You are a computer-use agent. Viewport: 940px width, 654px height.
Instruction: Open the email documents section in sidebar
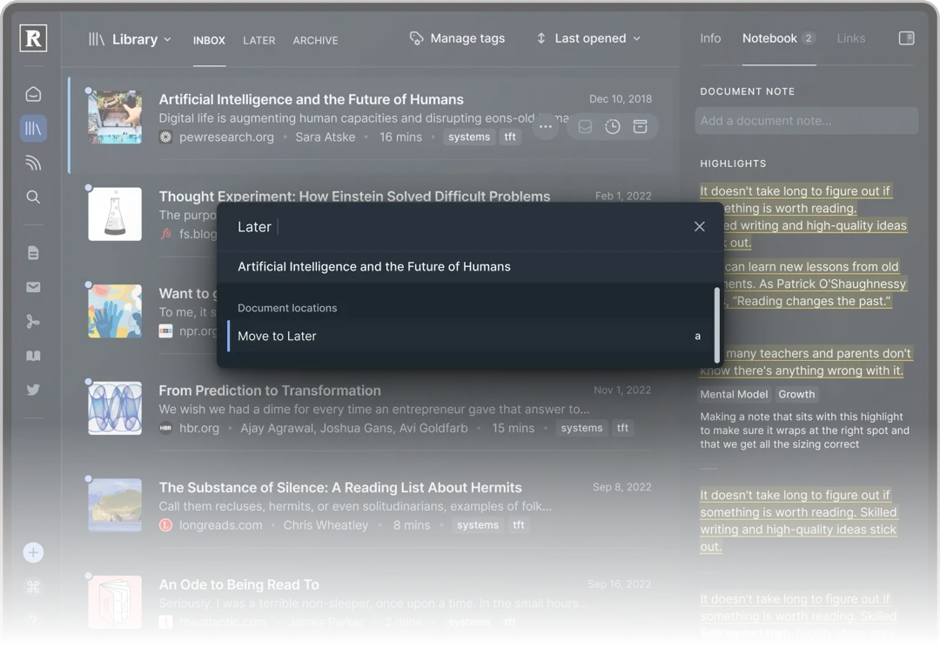coord(32,287)
